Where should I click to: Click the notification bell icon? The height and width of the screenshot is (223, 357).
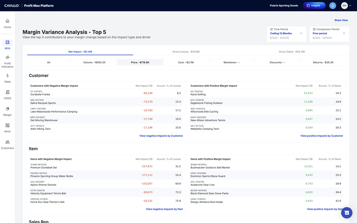coord(333,6)
